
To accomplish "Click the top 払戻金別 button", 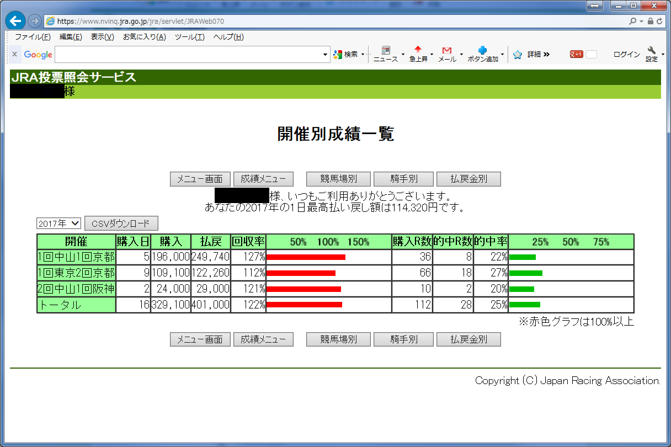I will 468,179.
